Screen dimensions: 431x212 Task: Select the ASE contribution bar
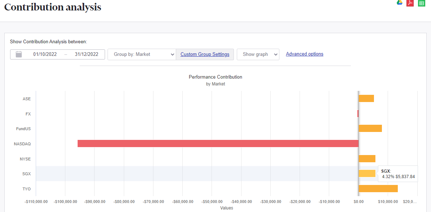[366, 98]
